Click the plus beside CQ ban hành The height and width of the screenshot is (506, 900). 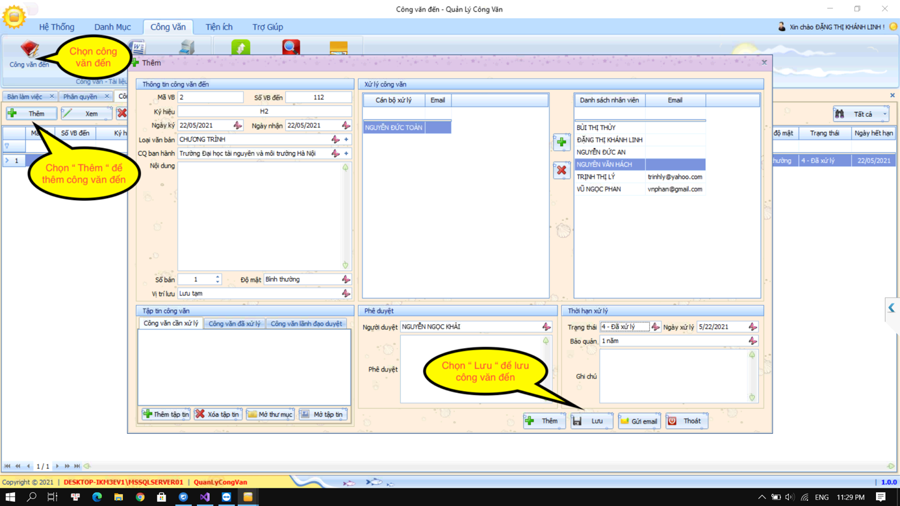click(346, 154)
